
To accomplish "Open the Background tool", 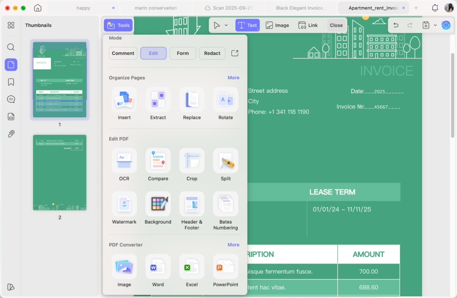I will [158, 204].
